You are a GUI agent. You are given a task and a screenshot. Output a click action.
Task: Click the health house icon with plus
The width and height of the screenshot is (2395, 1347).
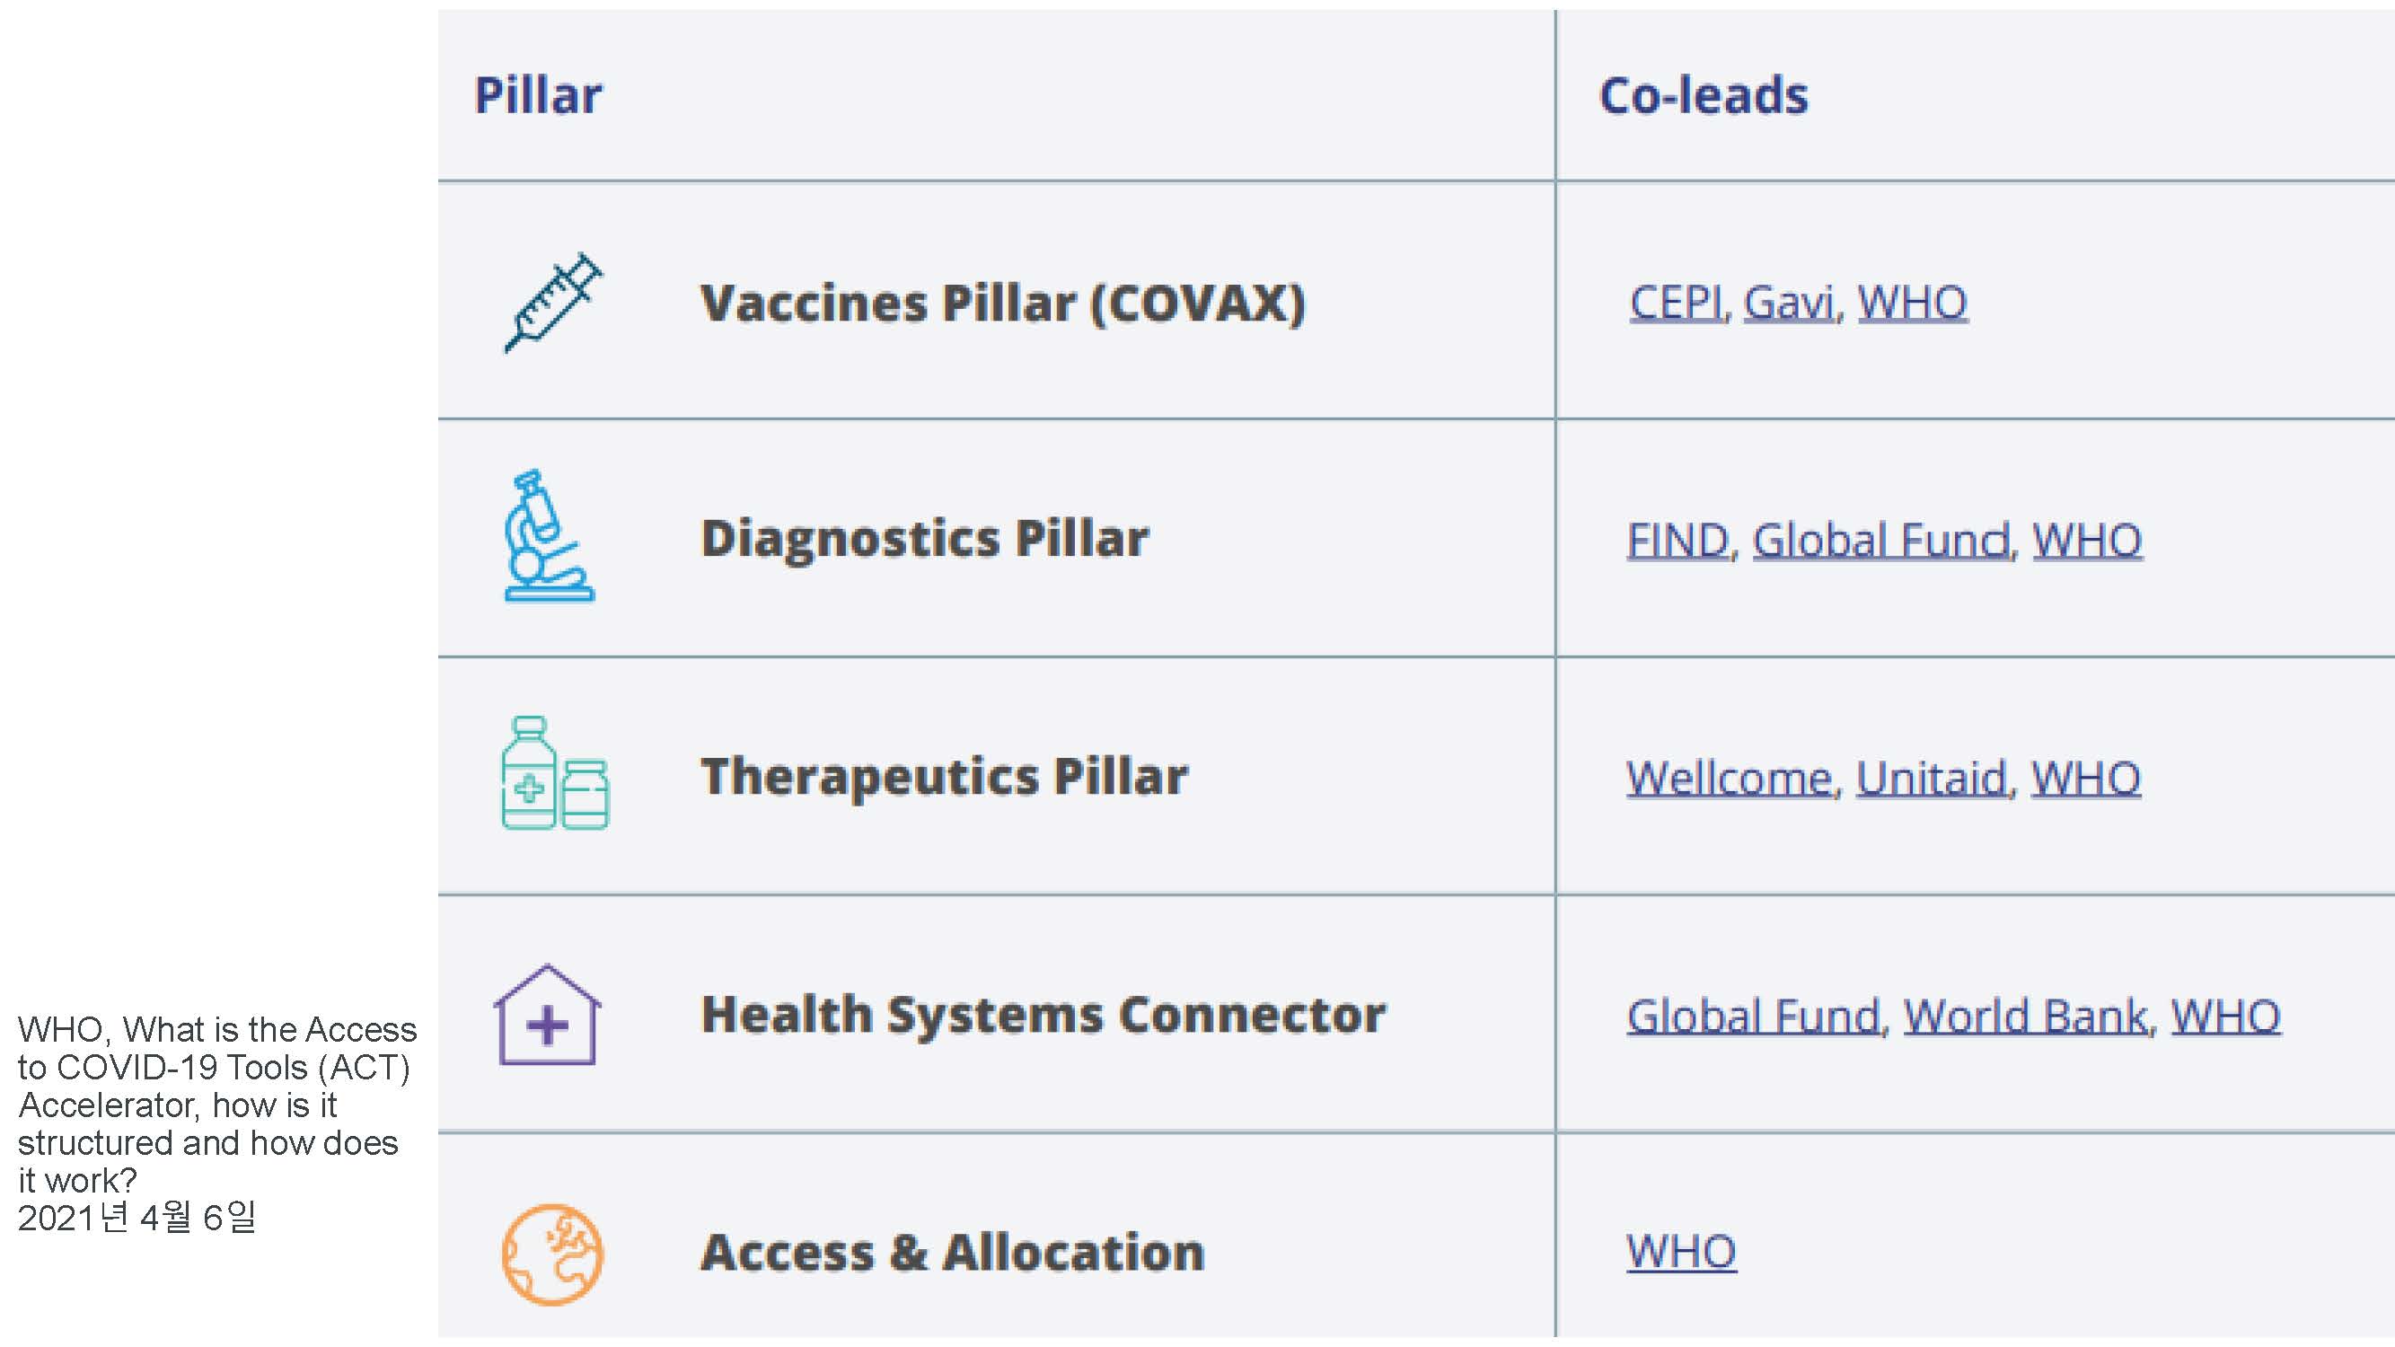(x=547, y=1014)
